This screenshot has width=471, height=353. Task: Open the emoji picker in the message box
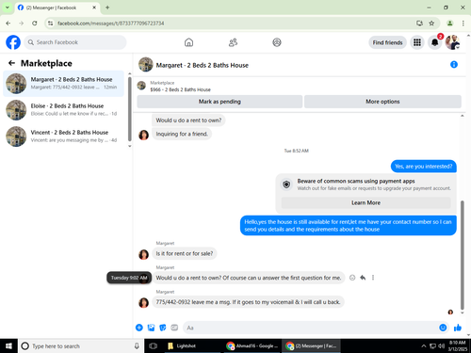point(443,328)
